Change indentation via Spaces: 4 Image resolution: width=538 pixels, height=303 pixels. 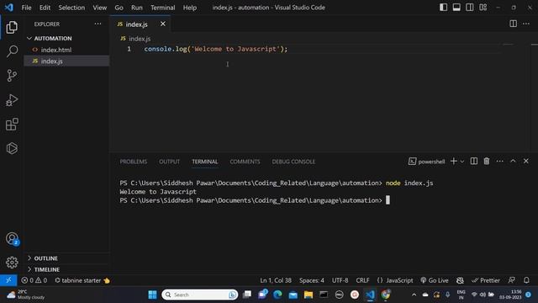(312, 280)
